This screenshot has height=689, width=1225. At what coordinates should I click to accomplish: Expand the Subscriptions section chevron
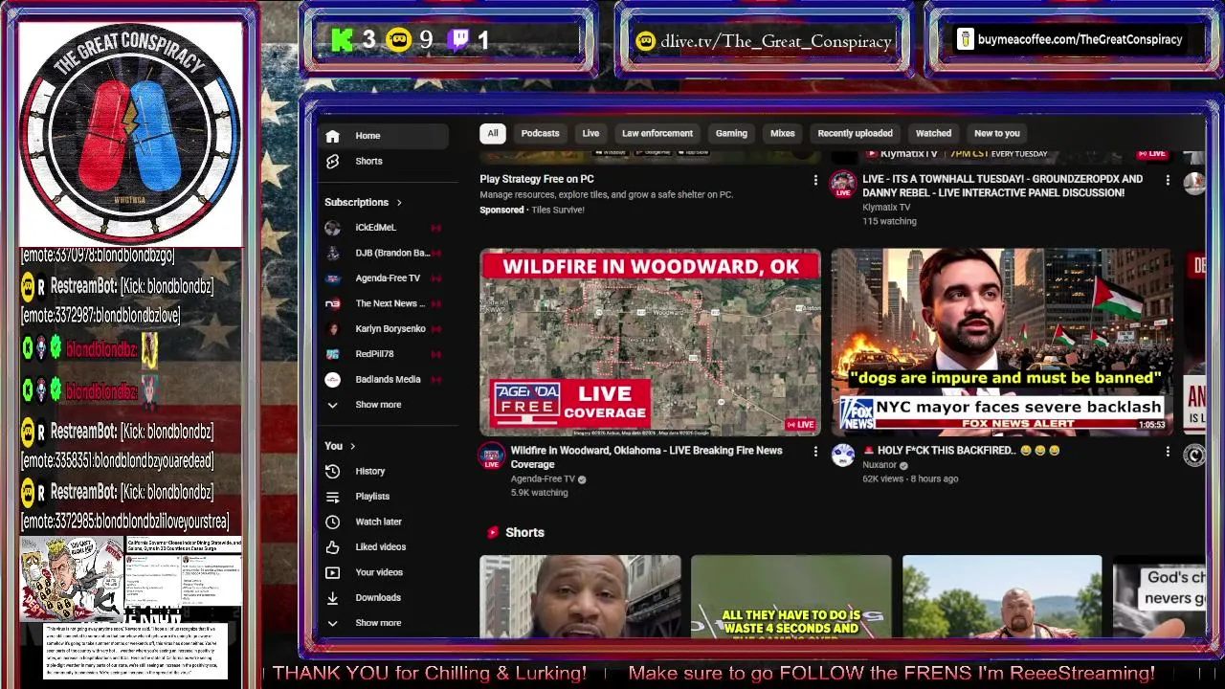tap(399, 203)
